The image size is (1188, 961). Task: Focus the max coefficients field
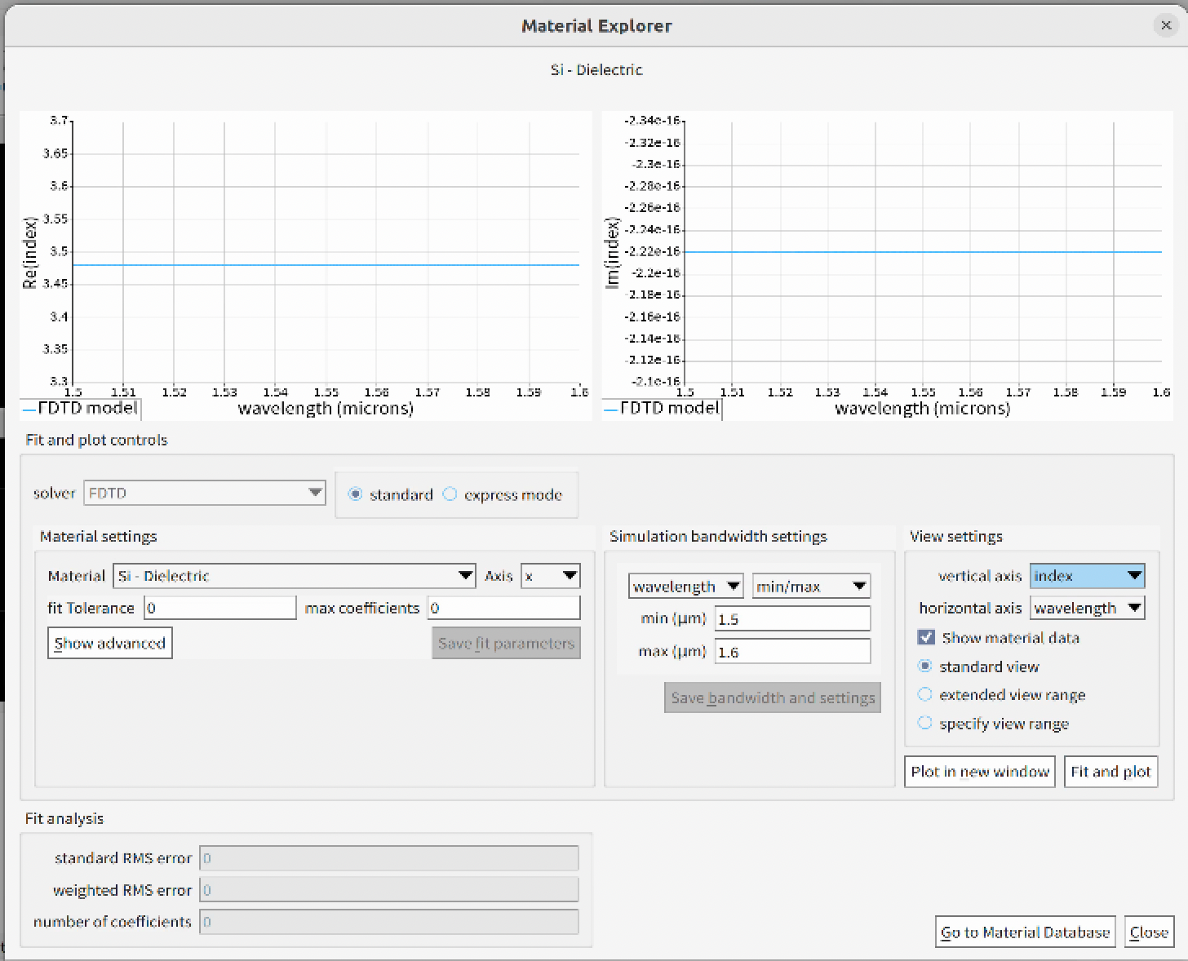503,608
